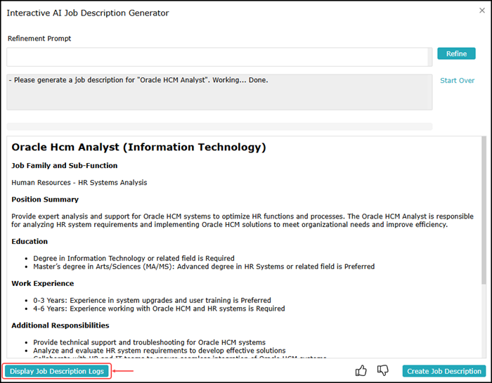Image resolution: width=492 pixels, height=383 pixels.
Task: Click the Create Job Description button
Action: click(444, 371)
